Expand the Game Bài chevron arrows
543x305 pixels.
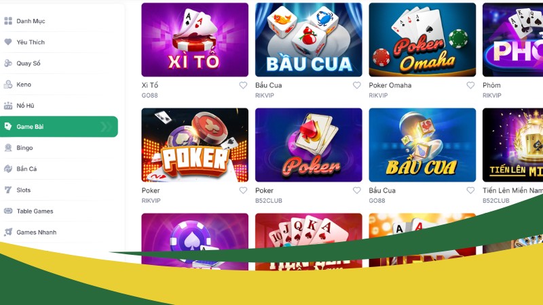[106, 127]
